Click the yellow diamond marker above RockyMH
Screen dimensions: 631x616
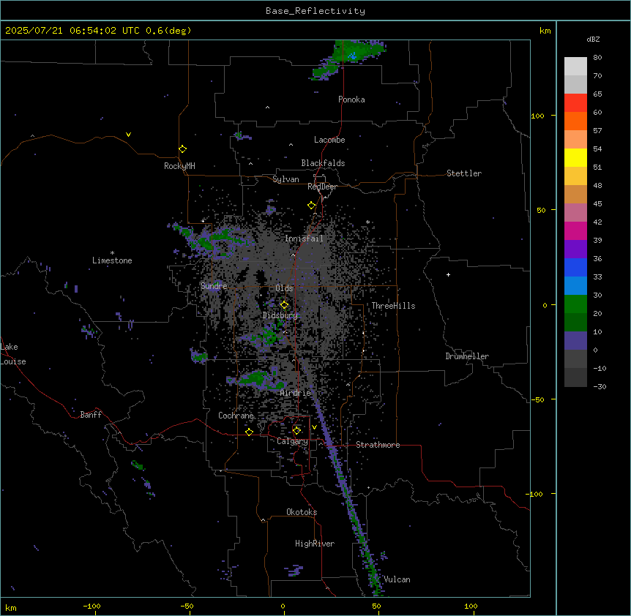(183, 149)
